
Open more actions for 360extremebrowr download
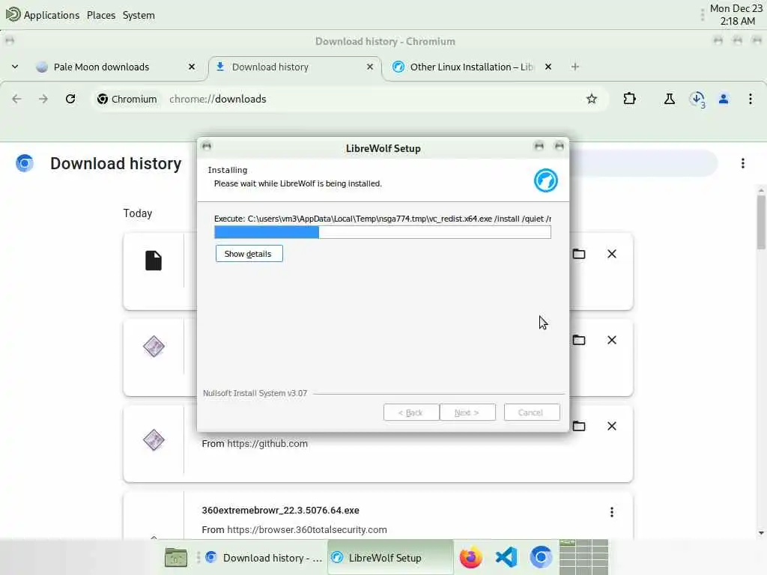pos(611,512)
